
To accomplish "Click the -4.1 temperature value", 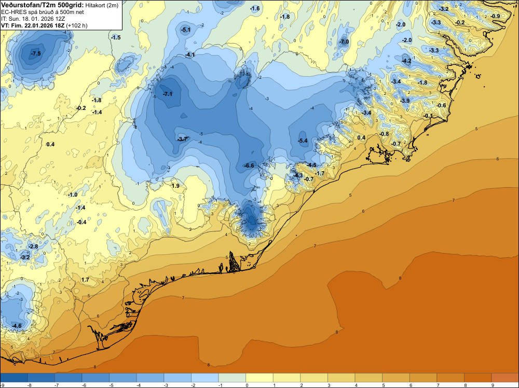I will [190, 54].
